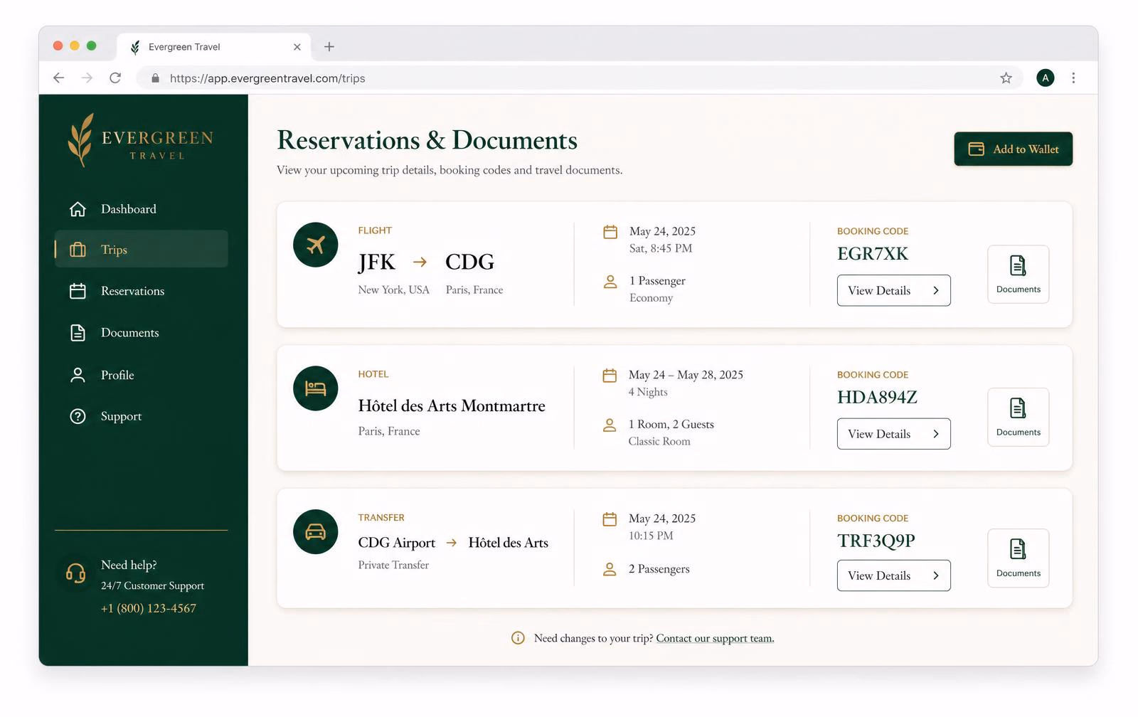Open Reservations in the sidebar
Viewport: 1138px width, 717px height.
click(141, 291)
